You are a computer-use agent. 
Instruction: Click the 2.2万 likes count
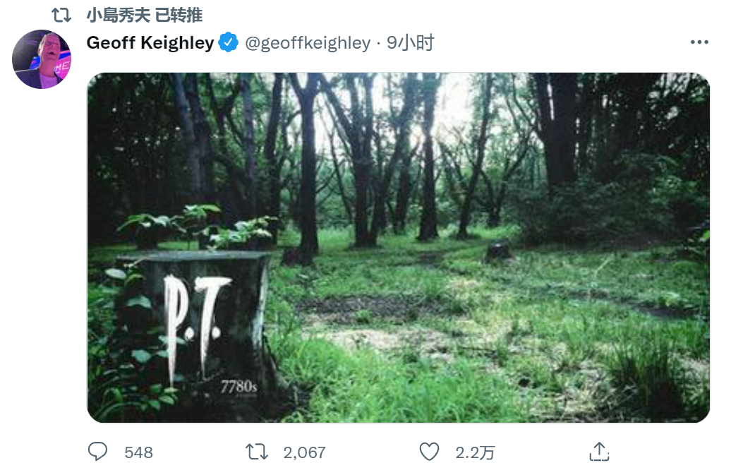(x=475, y=452)
